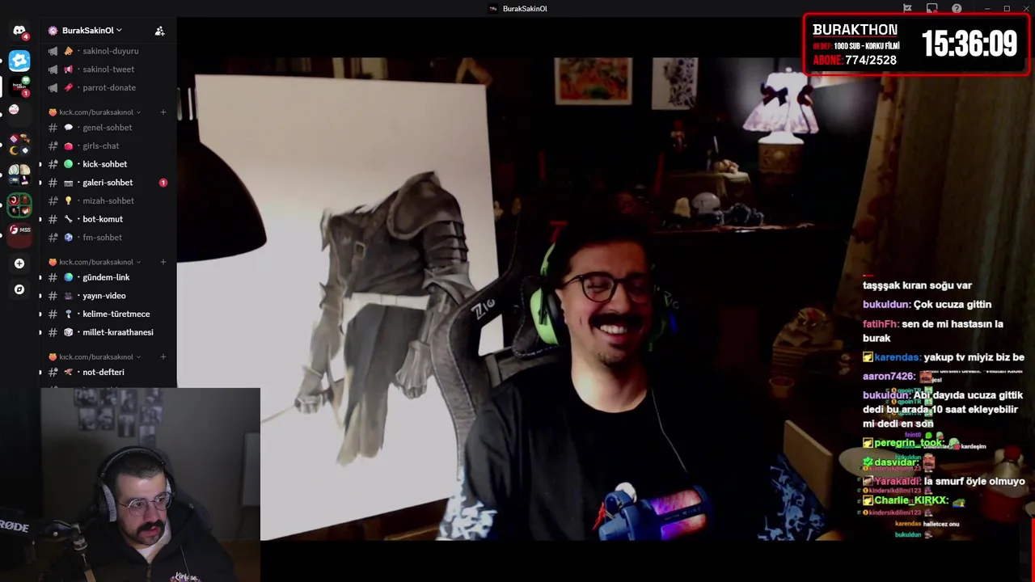Add channel via plus above not-defteri
The height and width of the screenshot is (582, 1035).
click(163, 356)
